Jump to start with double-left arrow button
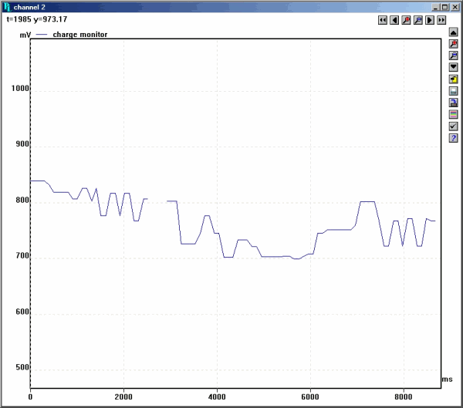The height and width of the screenshot is (408, 463). (x=382, y=20)
